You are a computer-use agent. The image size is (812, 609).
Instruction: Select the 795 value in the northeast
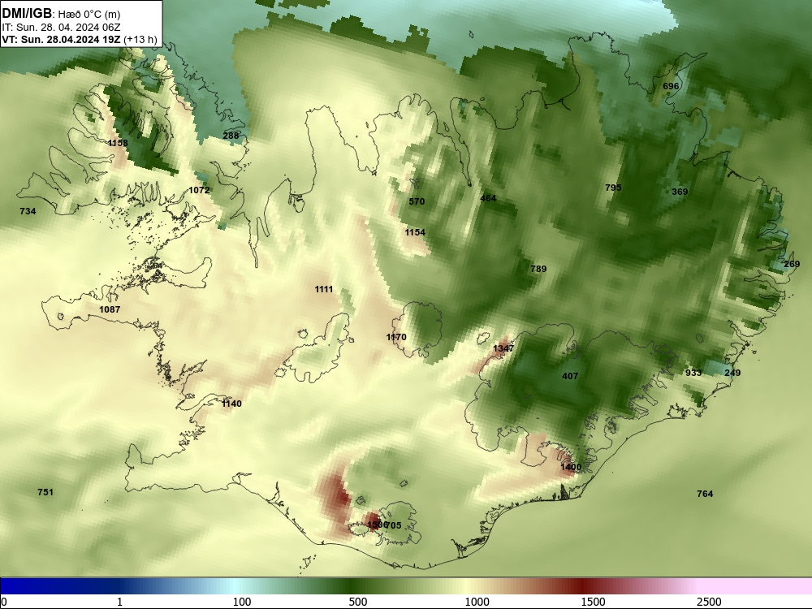pyautogui.click(x=613, y=188)
